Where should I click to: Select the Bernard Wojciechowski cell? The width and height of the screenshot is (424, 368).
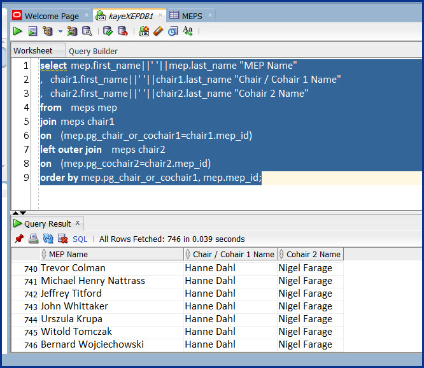click(112, 344)
